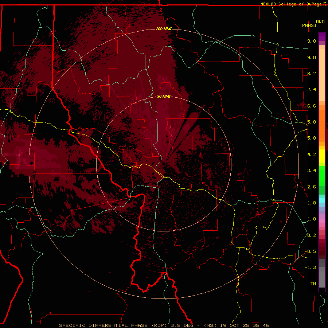Click the yellow segment of the color bar
Viewport: 328px width, 328px height.
pos(322,156)
